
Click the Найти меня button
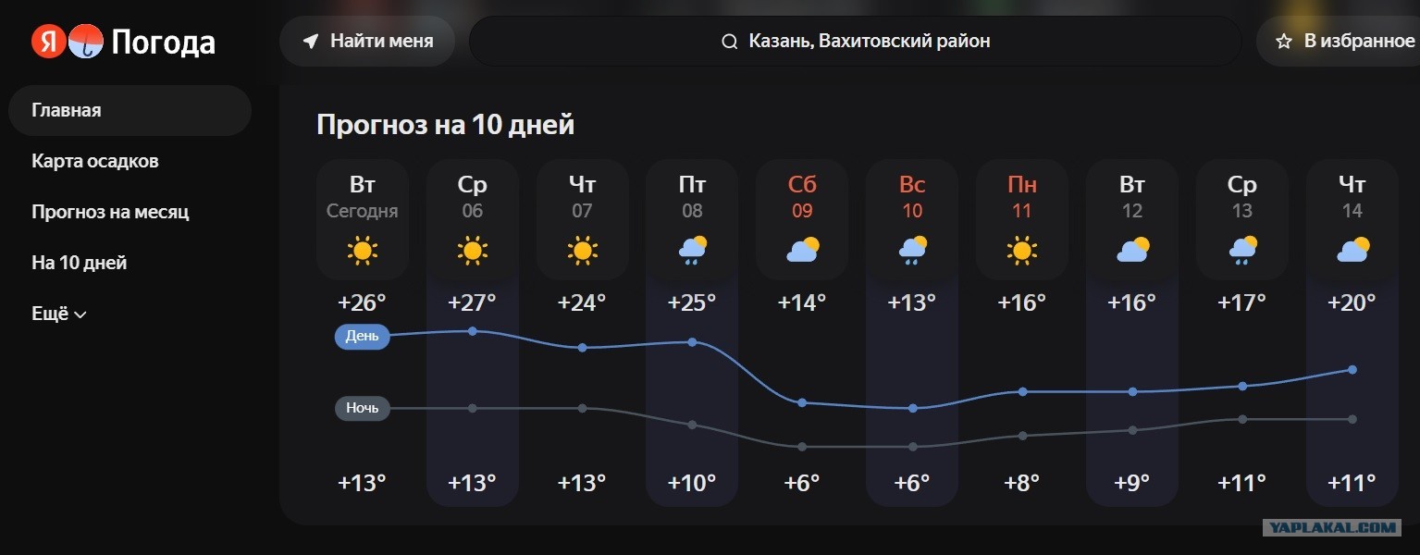point(367,41)
